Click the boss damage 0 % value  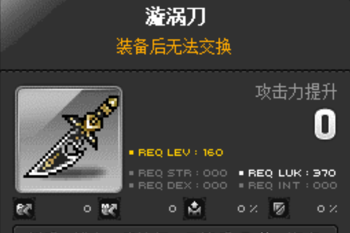point(247,209)
